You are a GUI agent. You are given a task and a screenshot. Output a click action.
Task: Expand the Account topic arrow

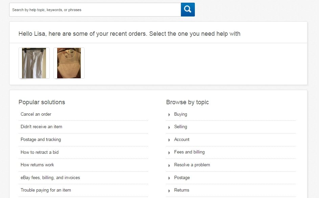[x=169, y=140]
